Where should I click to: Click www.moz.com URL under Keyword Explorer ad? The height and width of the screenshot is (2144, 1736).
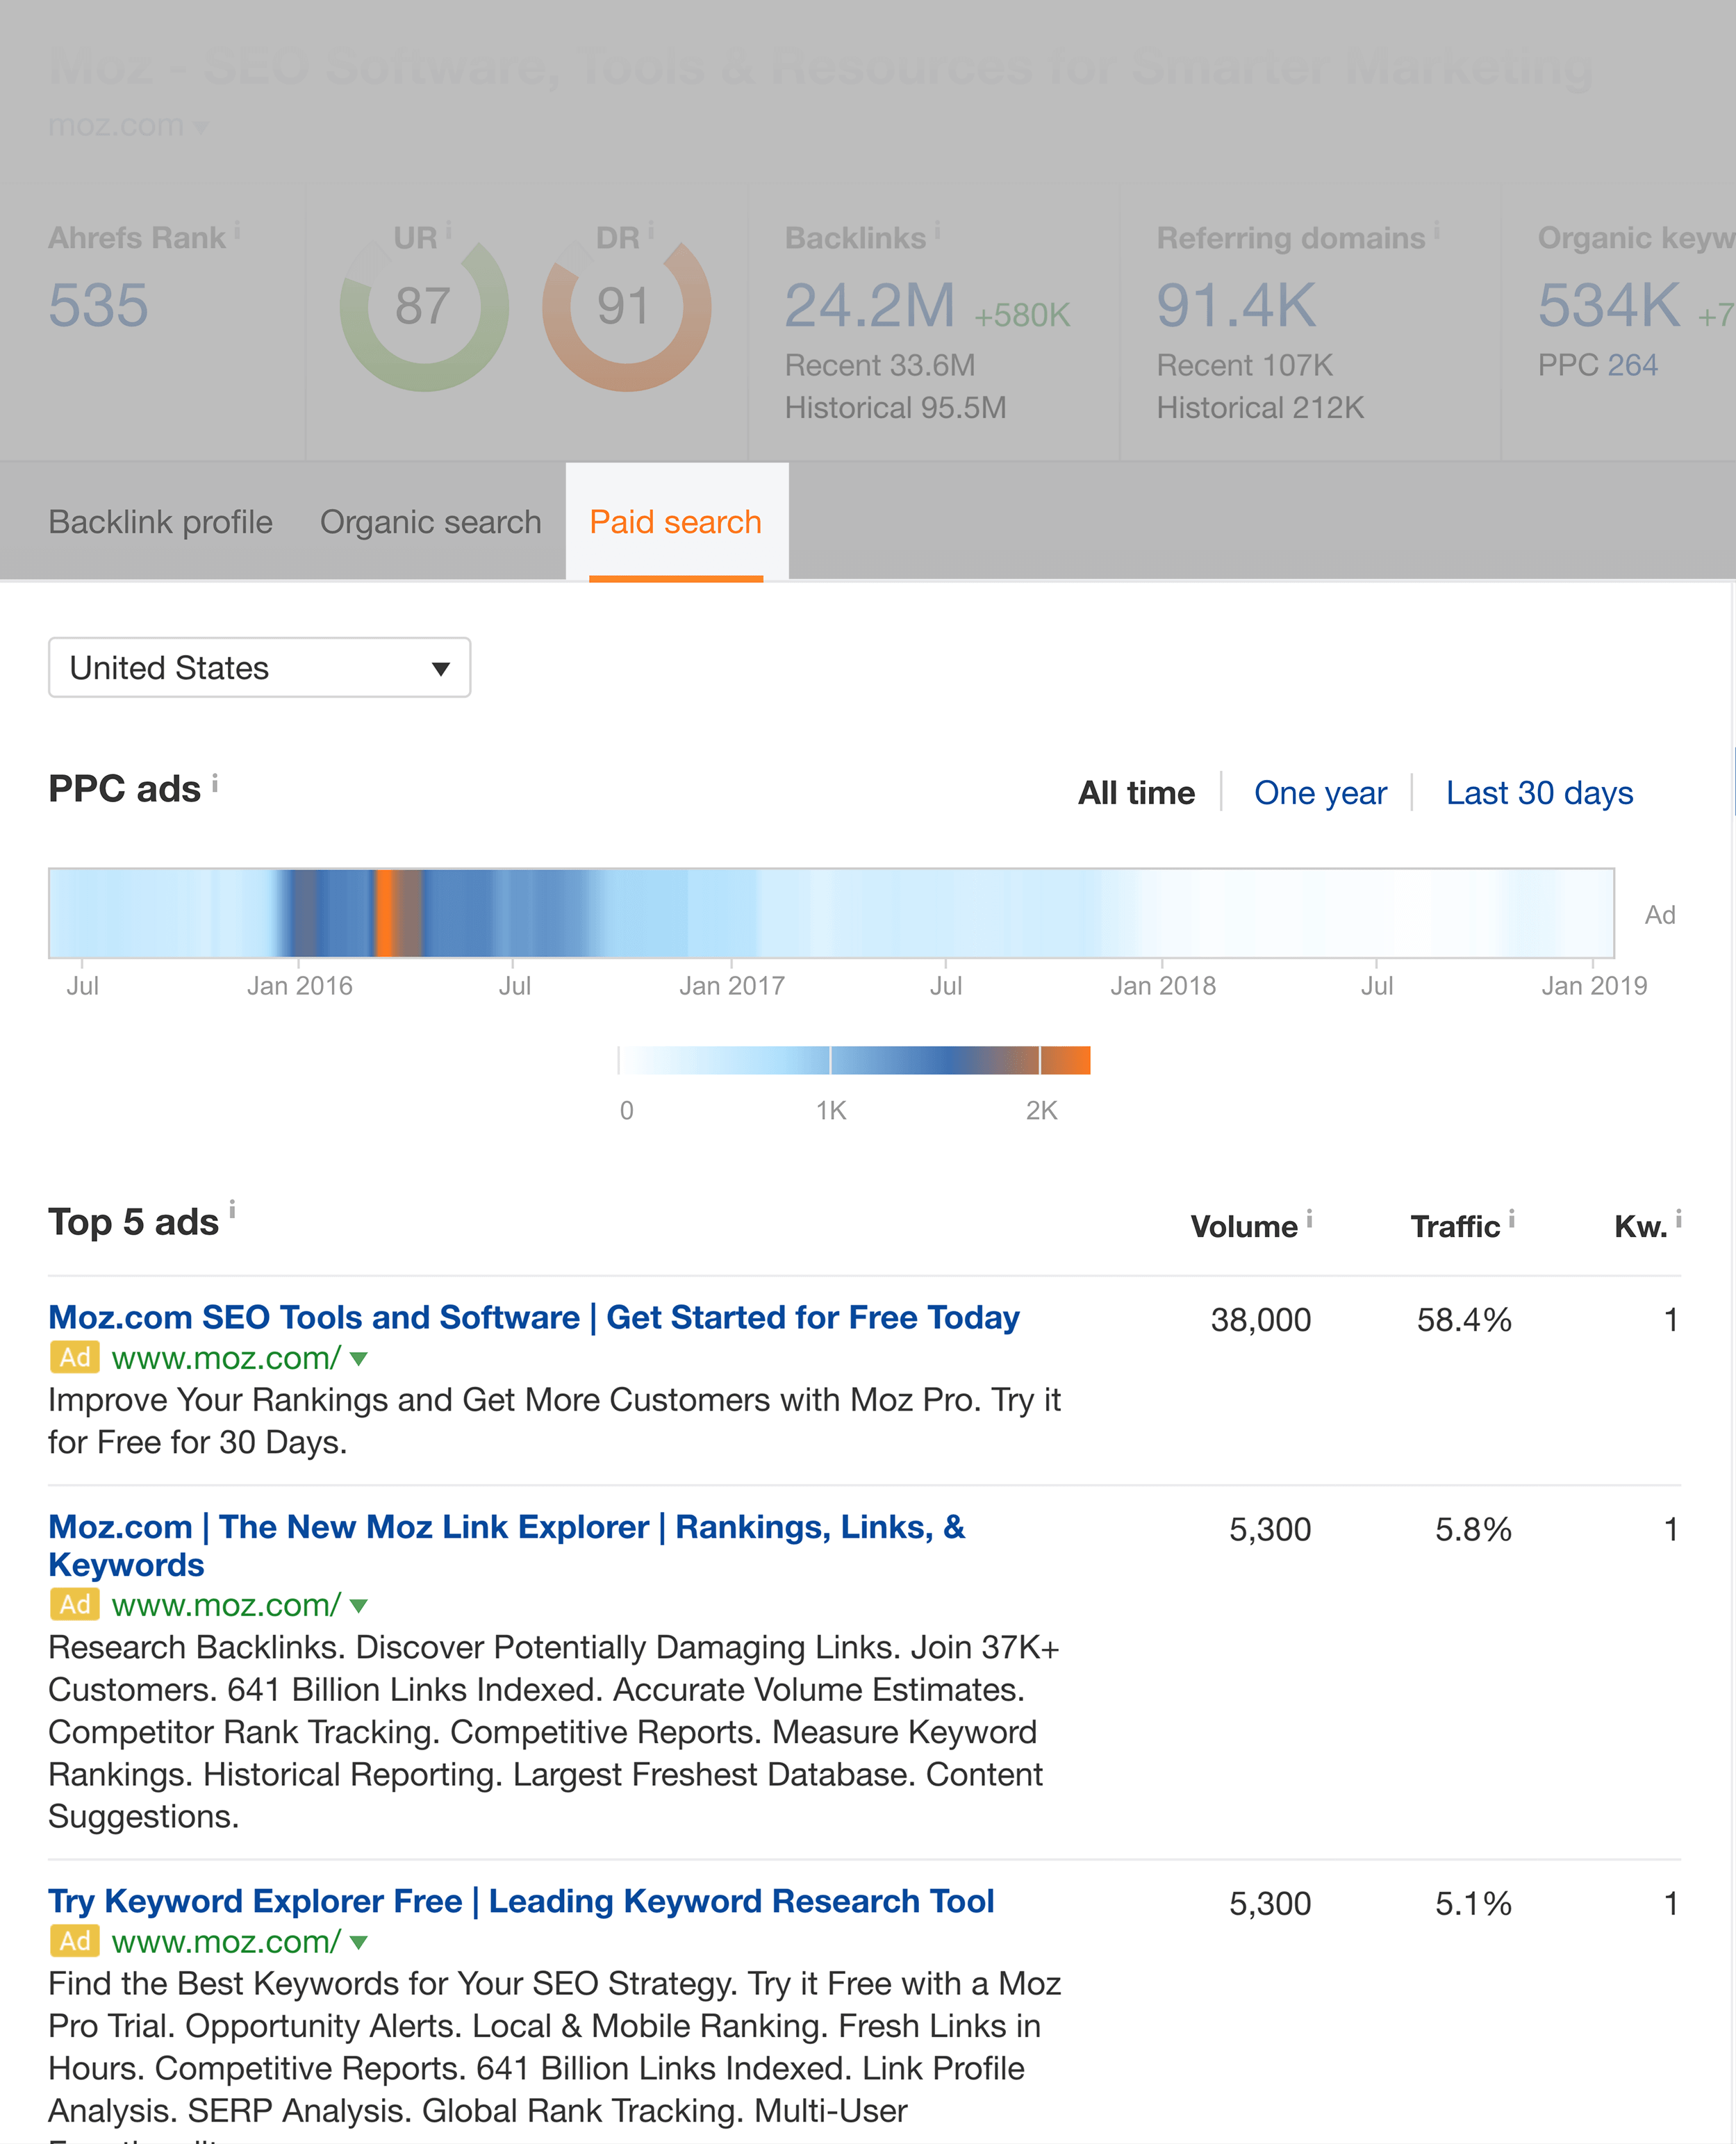pyautogui.click(x=227, y=1942)
